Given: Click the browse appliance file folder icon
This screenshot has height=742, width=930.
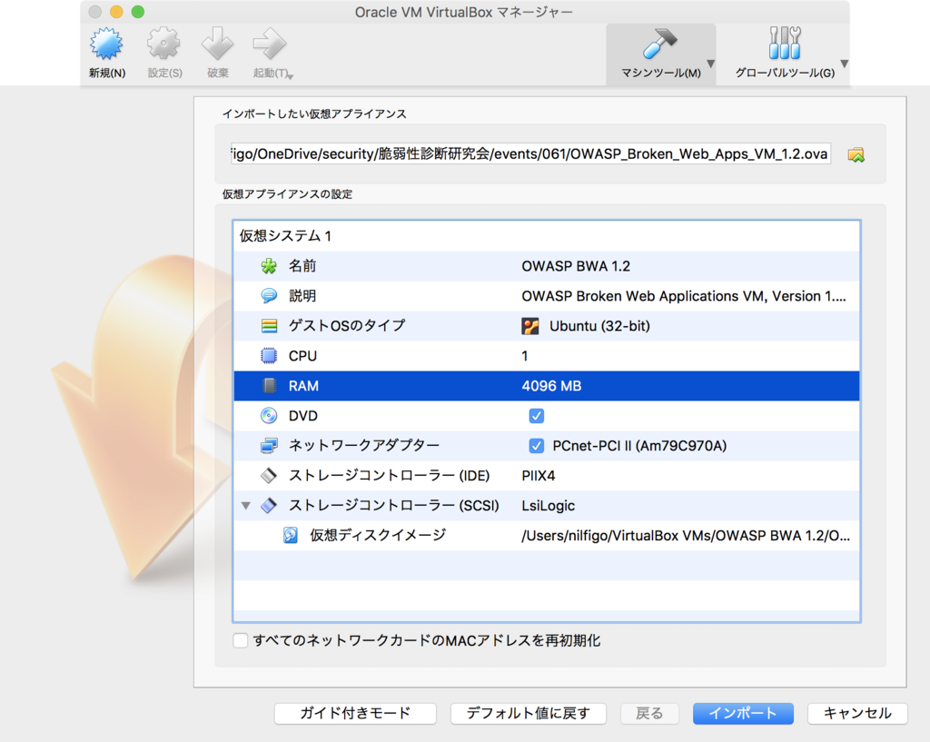Looking at the screenshot, I should (856, 154).
